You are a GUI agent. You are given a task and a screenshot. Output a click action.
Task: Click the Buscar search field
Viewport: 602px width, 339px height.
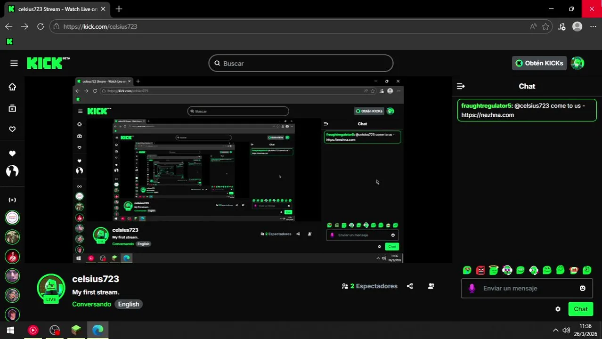[x=301, y=63]
